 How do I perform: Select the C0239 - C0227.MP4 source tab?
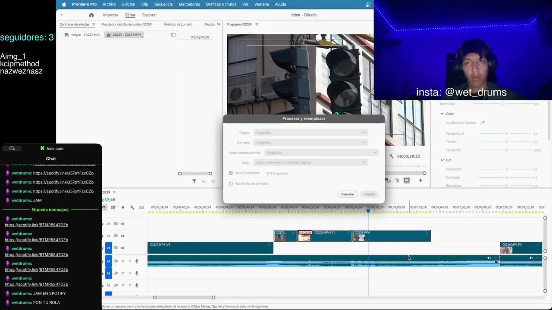124,35
